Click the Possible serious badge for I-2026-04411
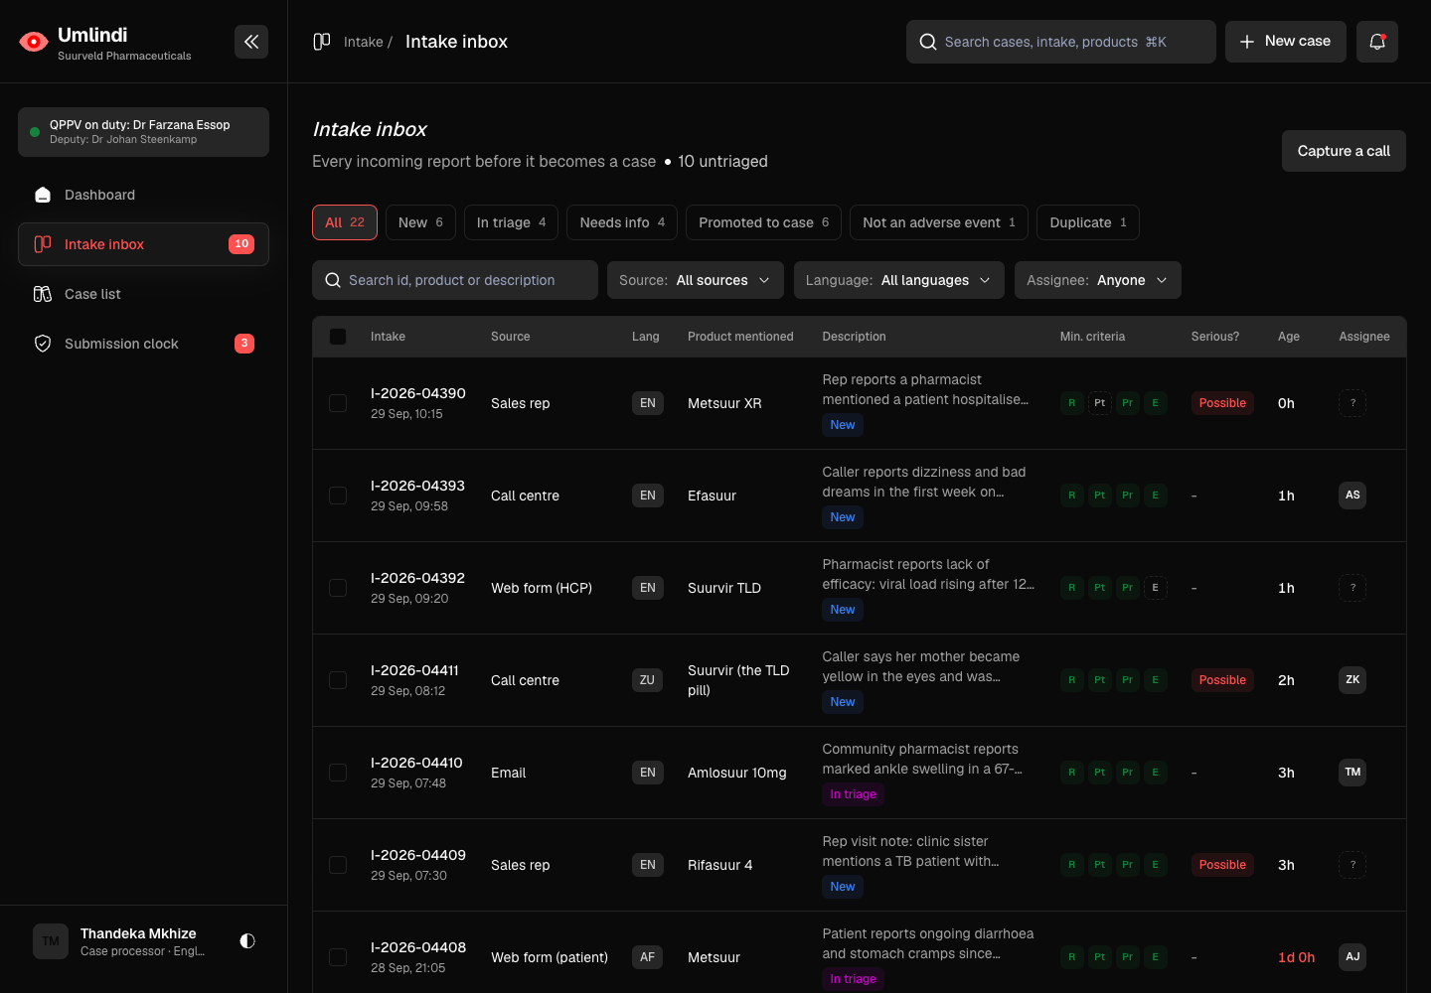This screenshot has height=993, width=1431. 1222,680
